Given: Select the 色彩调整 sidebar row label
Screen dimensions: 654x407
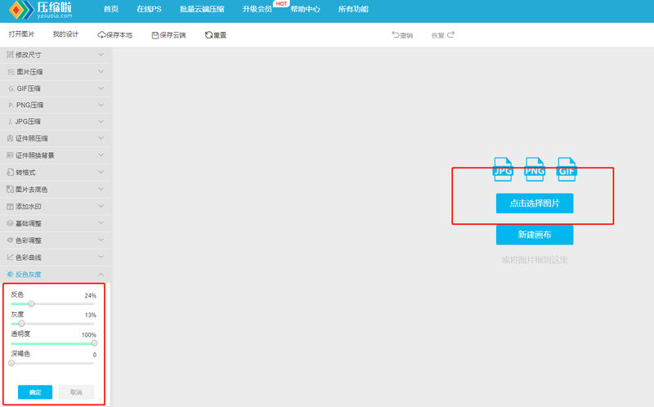Looking at the screenshot, I should click(29, 240).
